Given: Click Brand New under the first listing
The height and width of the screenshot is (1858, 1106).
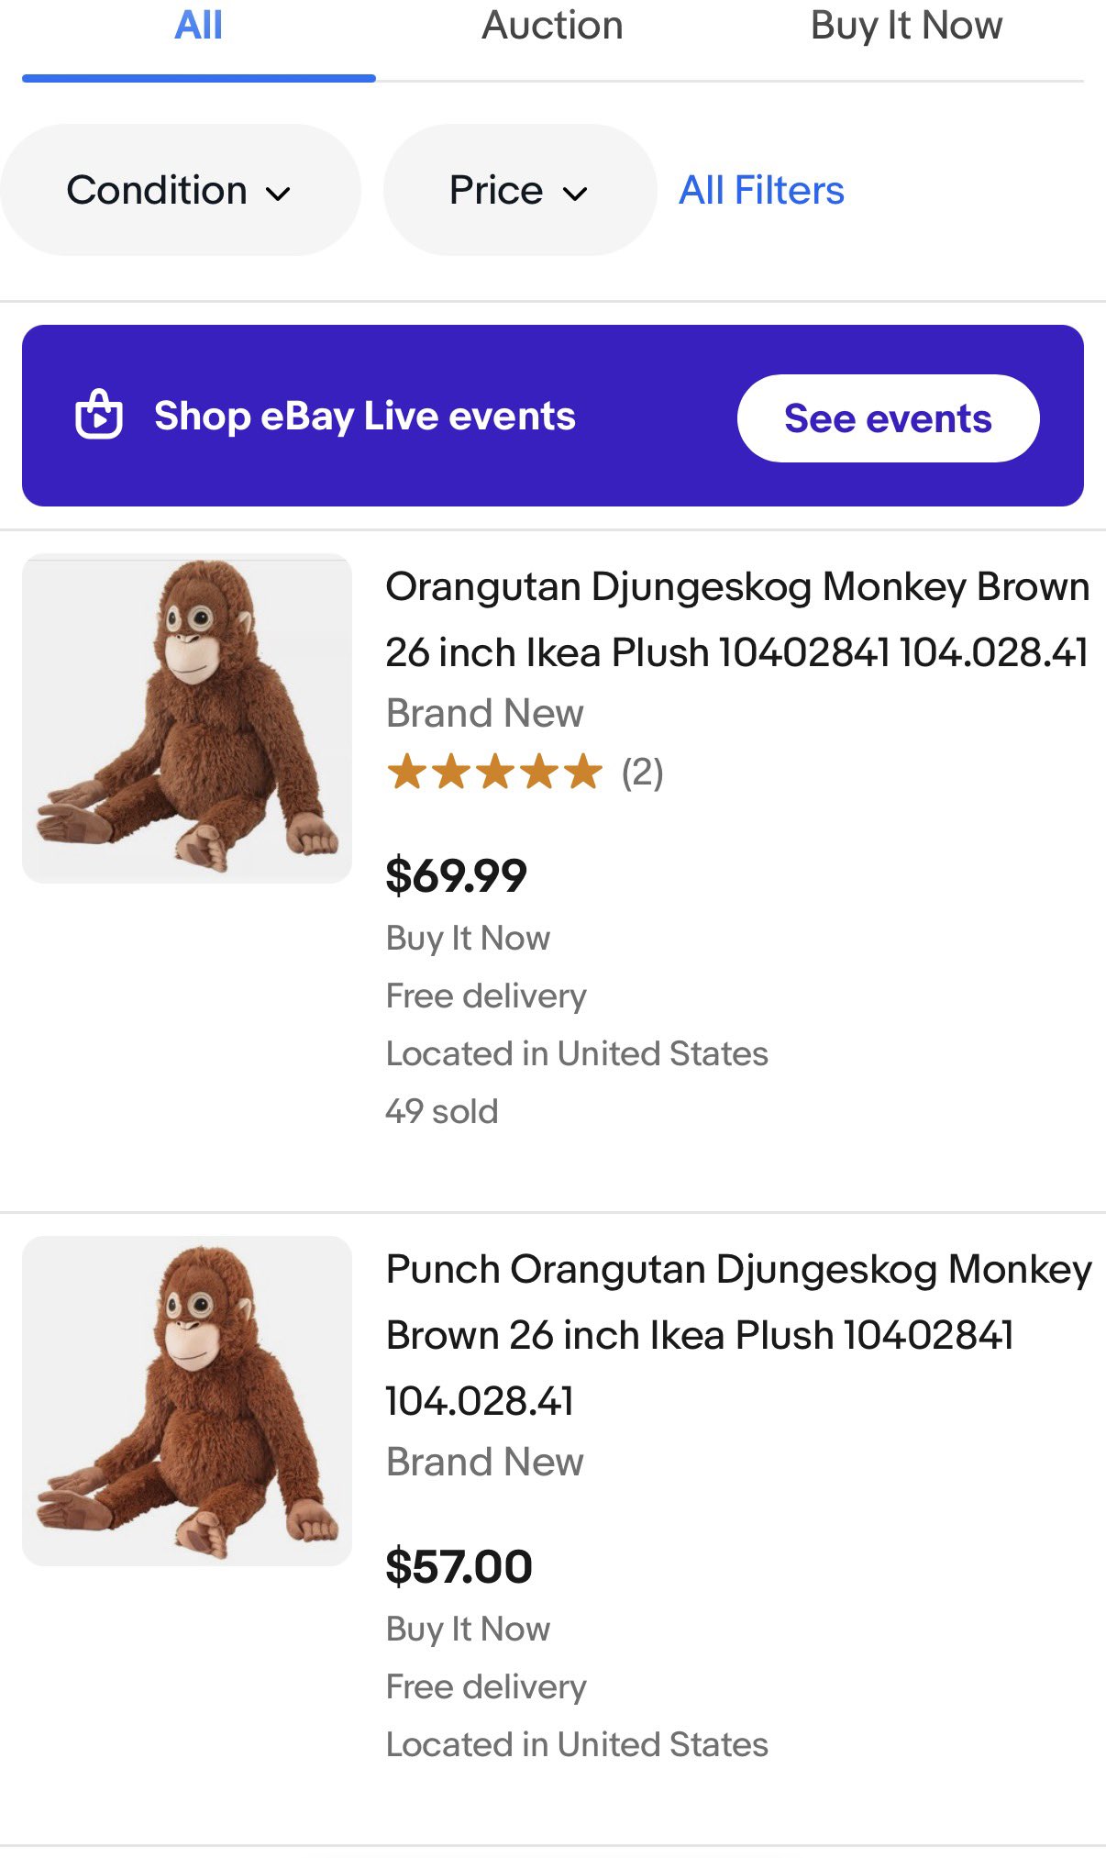Looking at the screenshot, I should pos(484,713).
